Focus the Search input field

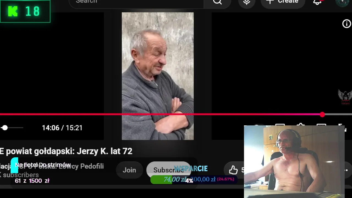pos(136,2)
